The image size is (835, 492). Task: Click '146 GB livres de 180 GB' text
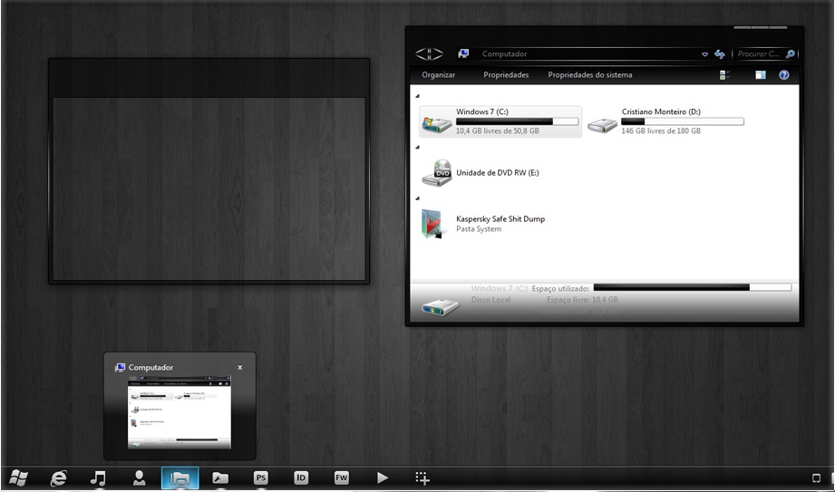click(x=661, y=130)
